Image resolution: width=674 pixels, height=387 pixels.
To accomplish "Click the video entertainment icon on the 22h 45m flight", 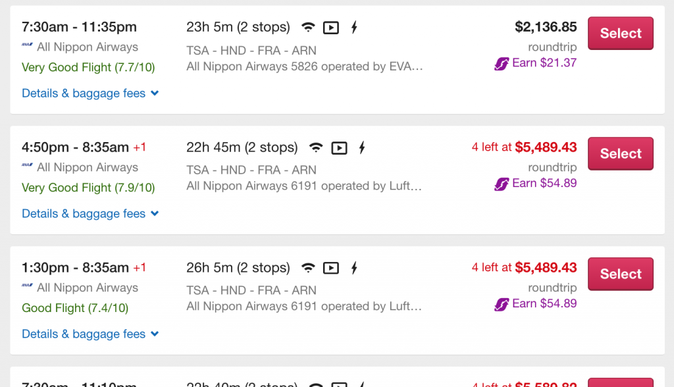I will click(339, 148).
